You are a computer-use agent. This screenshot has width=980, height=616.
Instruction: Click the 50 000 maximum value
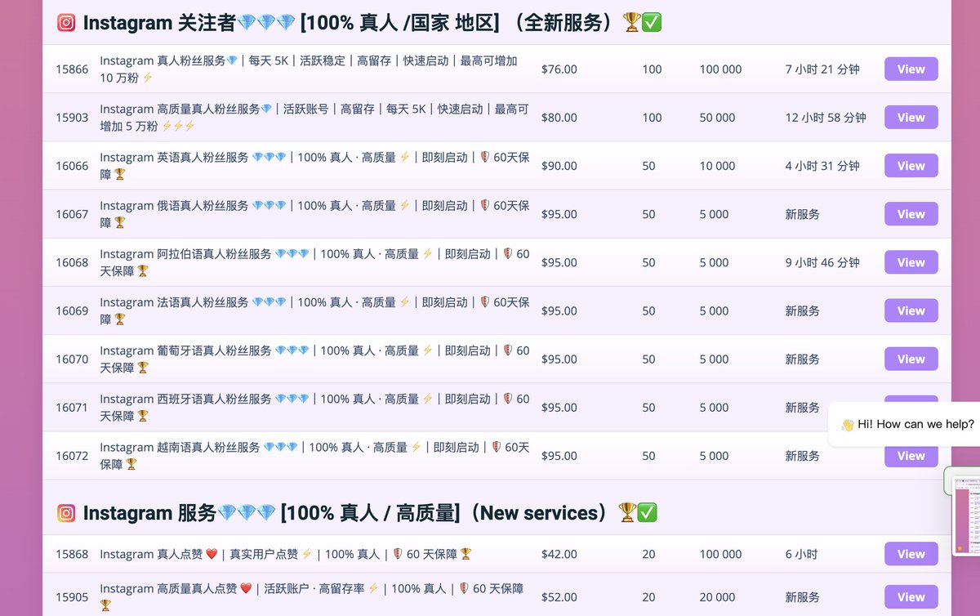click(717, 118)
